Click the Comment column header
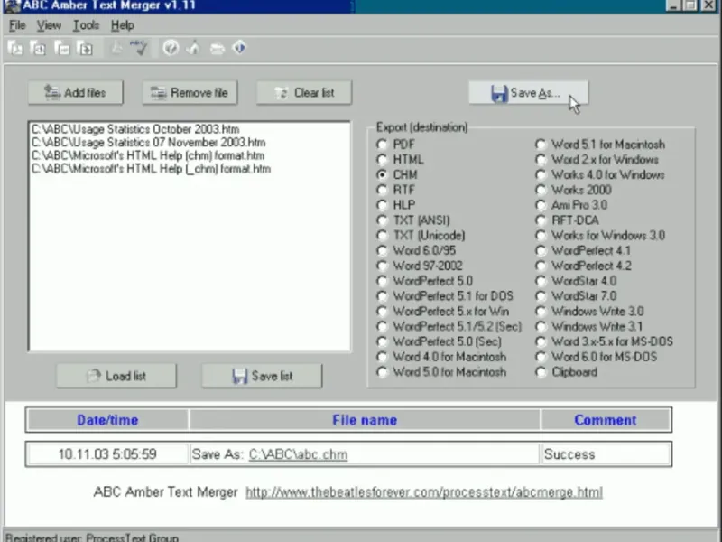 pos(606,420)
